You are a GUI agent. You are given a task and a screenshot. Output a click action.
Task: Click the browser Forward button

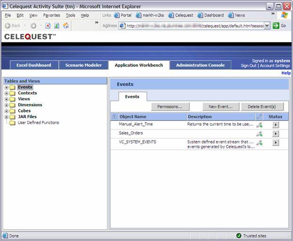click(x=33, y=25)
